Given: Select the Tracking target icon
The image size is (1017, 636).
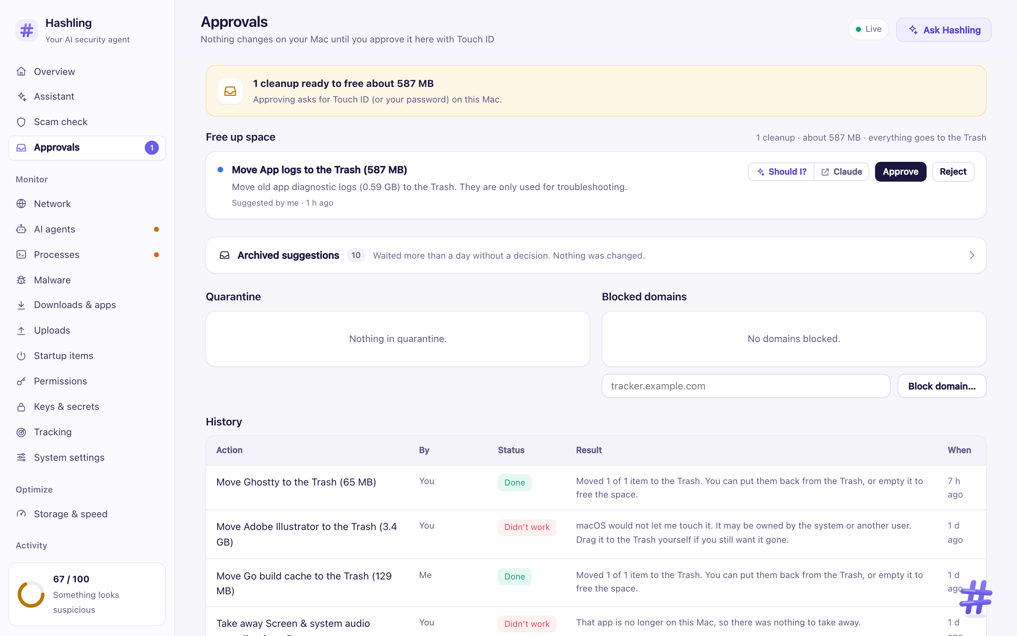Looking at the screenshot, I should (x=22, y=432).
